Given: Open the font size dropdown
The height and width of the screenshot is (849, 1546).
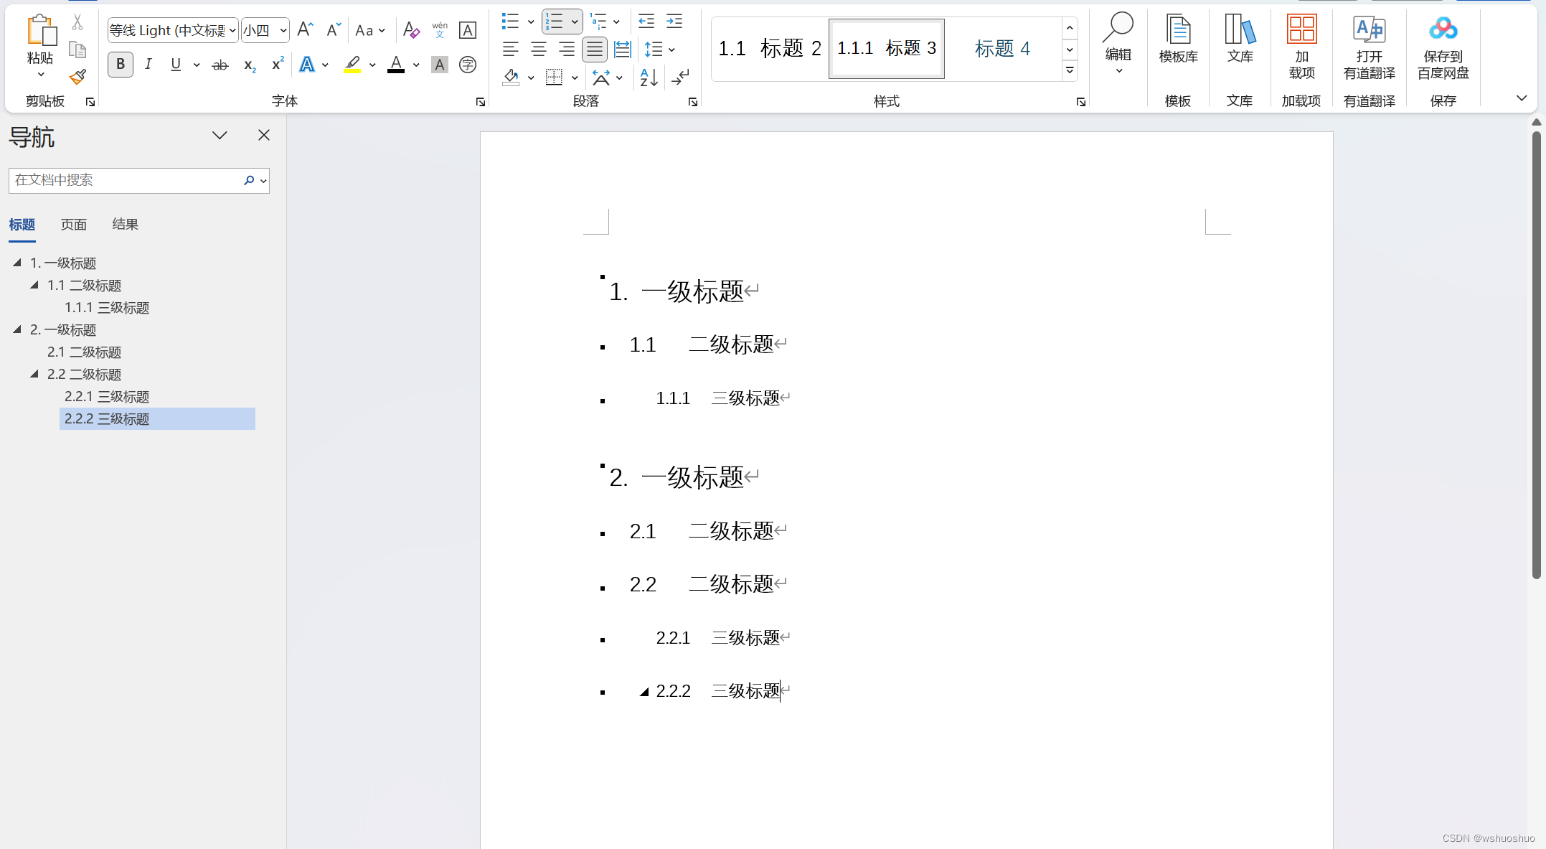Looking at the screenshot, I should tap(283, 30).
